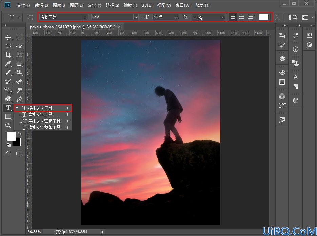Activate the Crop tool
This screenshot has width=317, height=236.
(x=8, y=55)
